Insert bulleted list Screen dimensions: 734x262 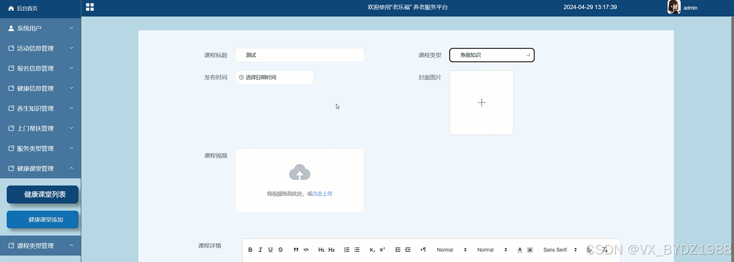coord(357,250)
